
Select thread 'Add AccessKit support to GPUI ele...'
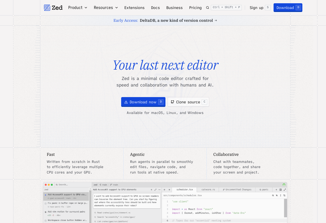click(x=66, y=196)
